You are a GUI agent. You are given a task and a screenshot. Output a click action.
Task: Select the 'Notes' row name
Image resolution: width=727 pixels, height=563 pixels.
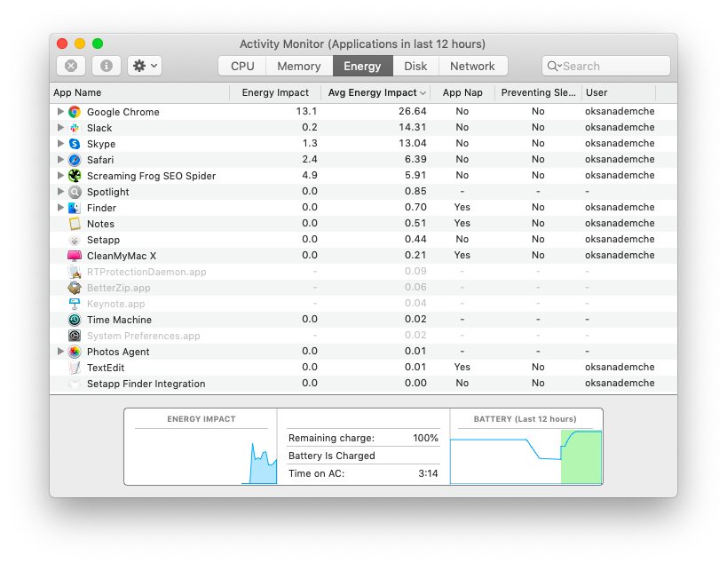click(x=100, y=224)
